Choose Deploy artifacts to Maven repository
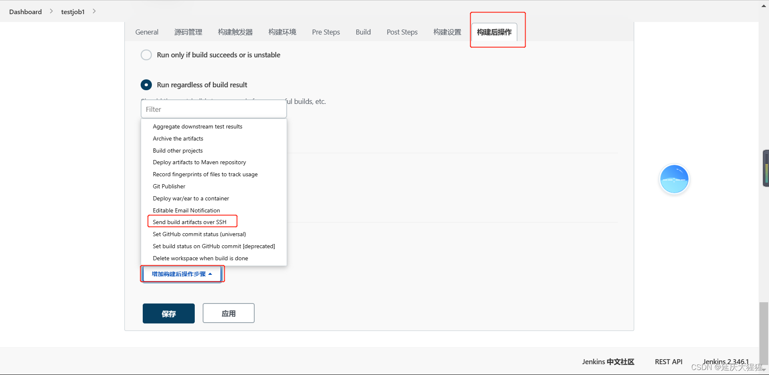The width and height of the screenshot is (769, 375). tap(199, 162)
